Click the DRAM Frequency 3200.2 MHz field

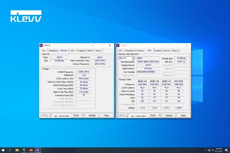84,72
